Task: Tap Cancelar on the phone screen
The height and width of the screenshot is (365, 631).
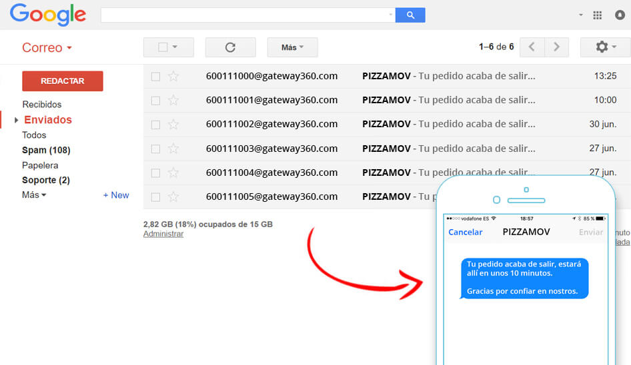Action: coord(465,232)
